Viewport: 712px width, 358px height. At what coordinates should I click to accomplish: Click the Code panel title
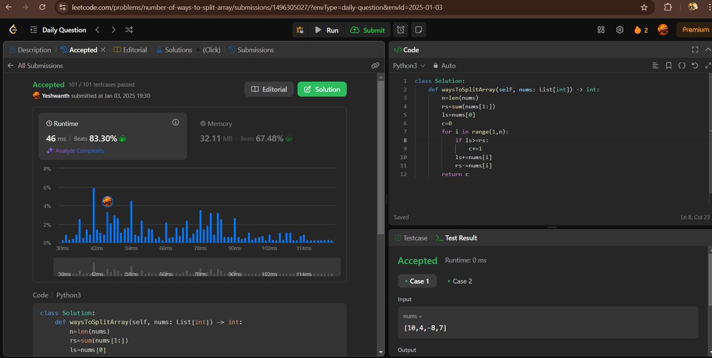(x=406, y=50)
